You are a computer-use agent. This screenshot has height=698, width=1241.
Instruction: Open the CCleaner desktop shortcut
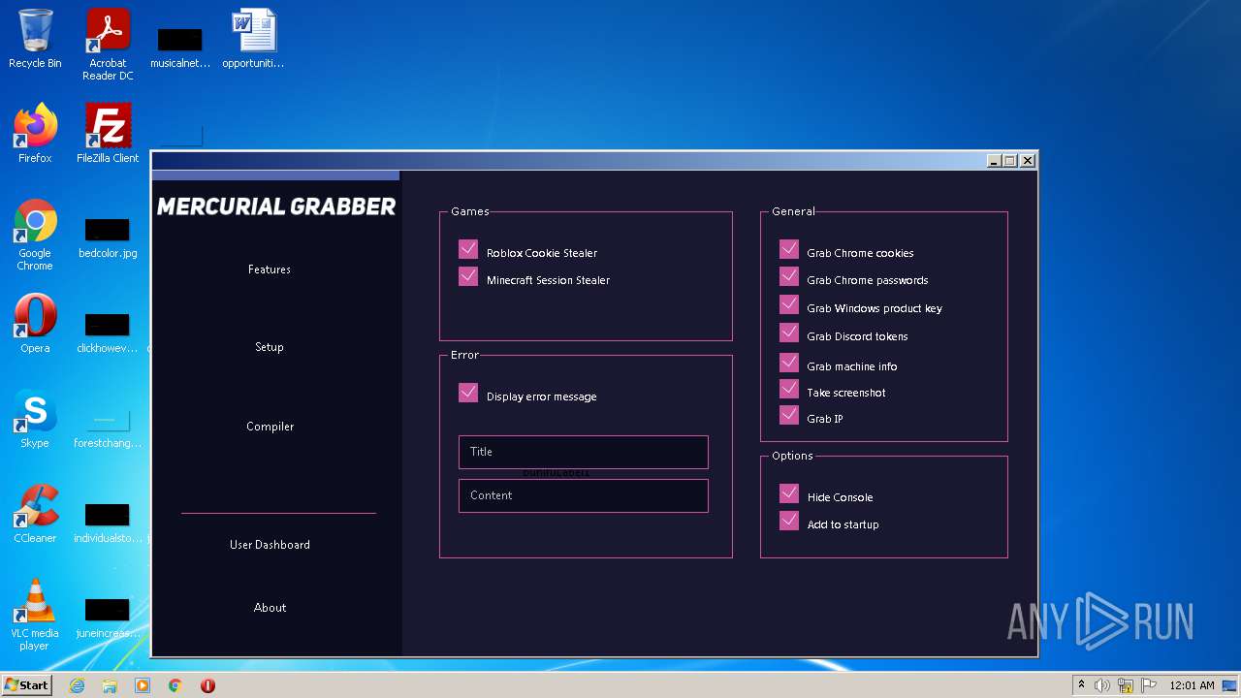(x=35, y=514)
